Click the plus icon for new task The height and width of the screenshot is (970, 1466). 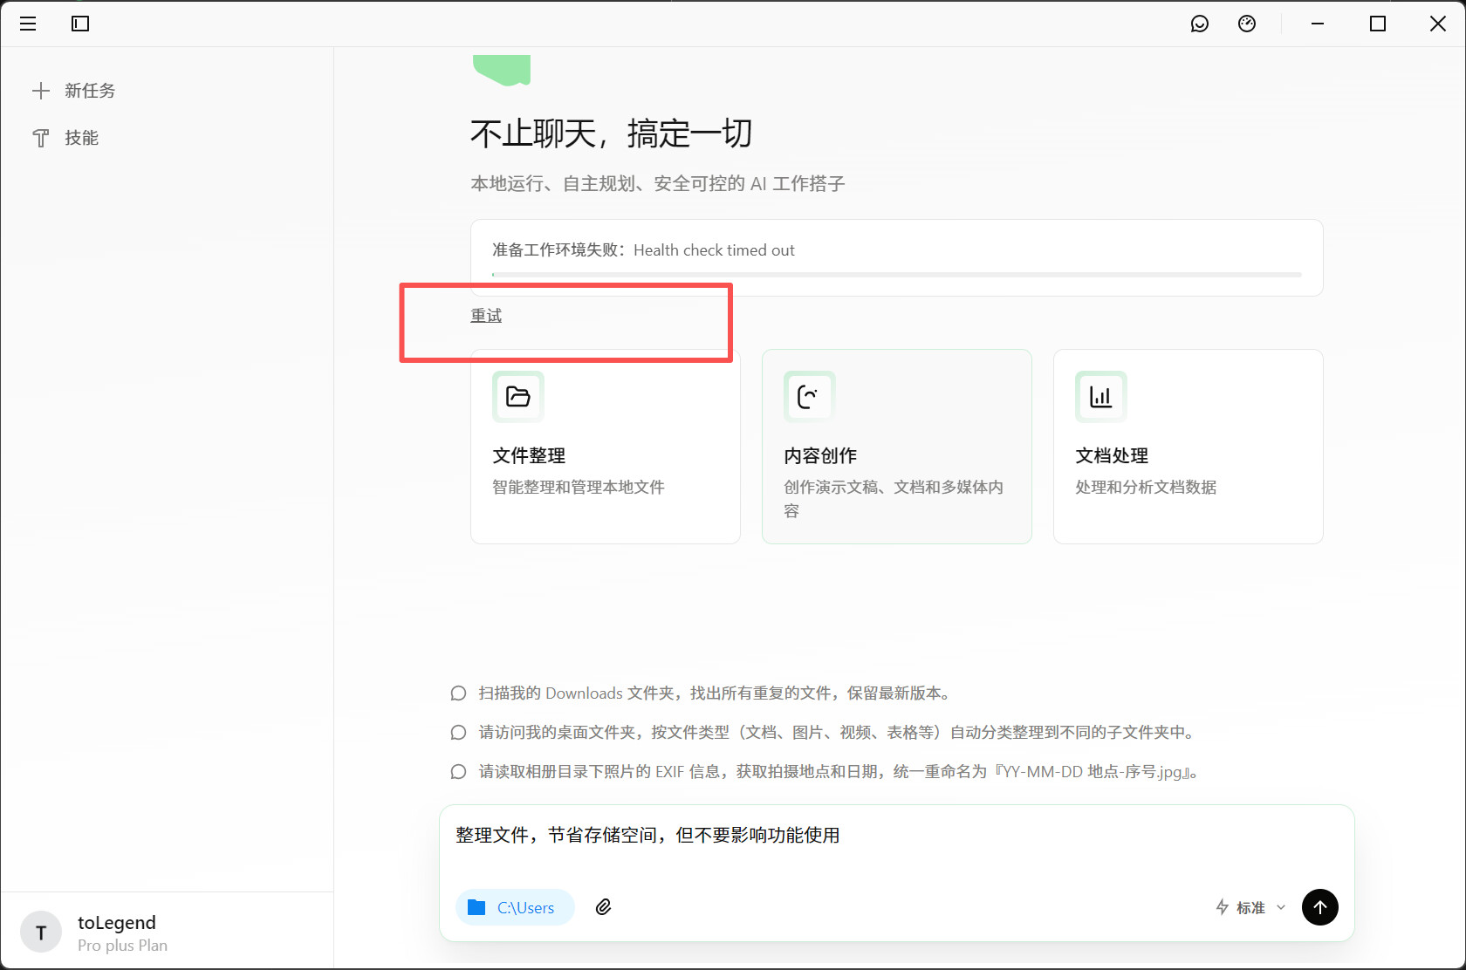(41, 91)
